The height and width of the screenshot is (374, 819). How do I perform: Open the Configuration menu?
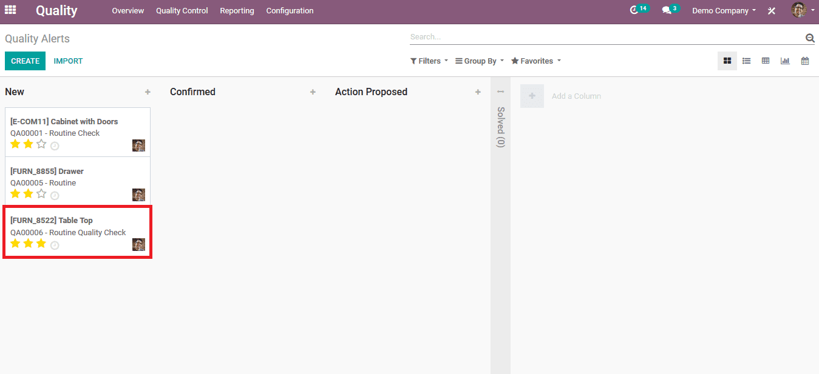tap(290, 11)
